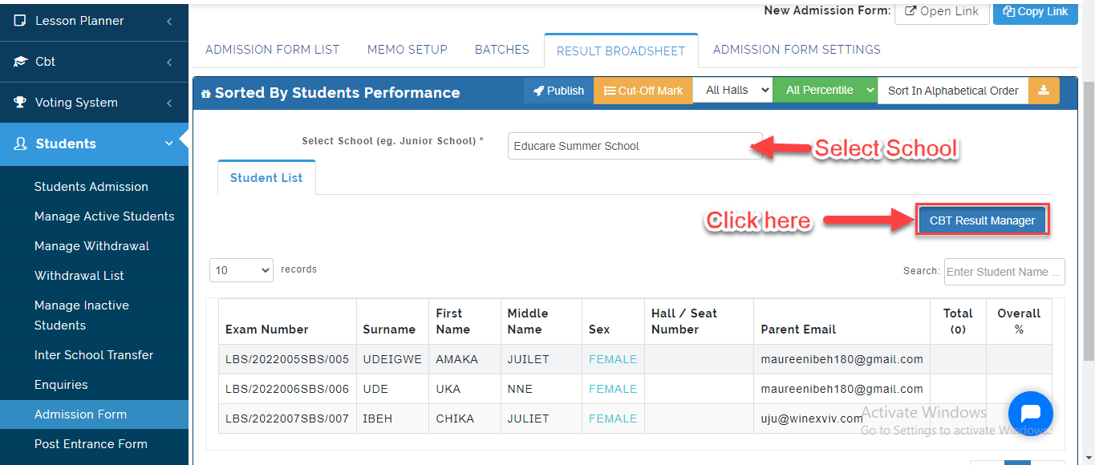The height and width of the screenshot is (465, 1095).
Task: Open Enquiries in sidebar
Action: pyautogui.click(x=61, y=385)
